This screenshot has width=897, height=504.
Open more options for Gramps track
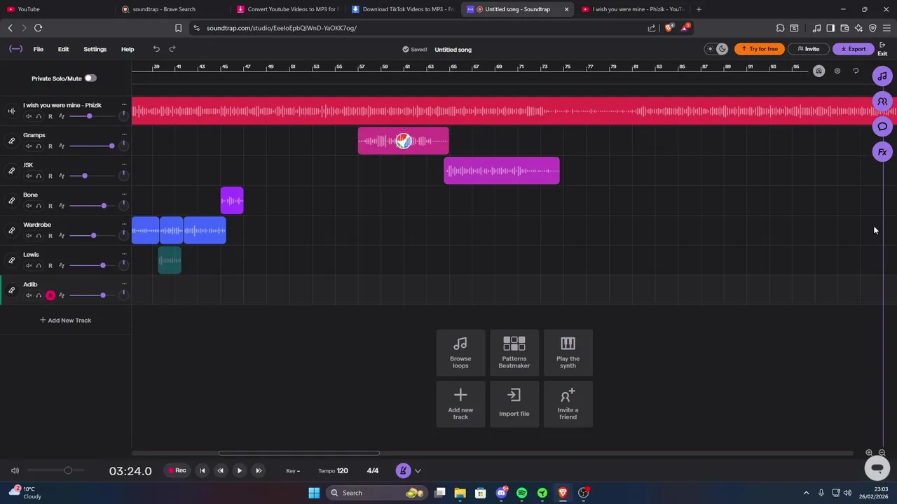click(124, 134)
